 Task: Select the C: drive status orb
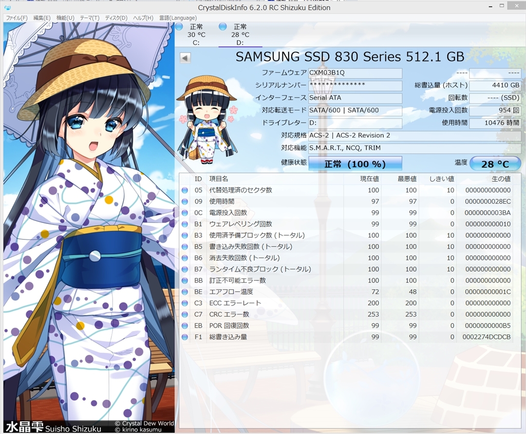pos(179,27)
